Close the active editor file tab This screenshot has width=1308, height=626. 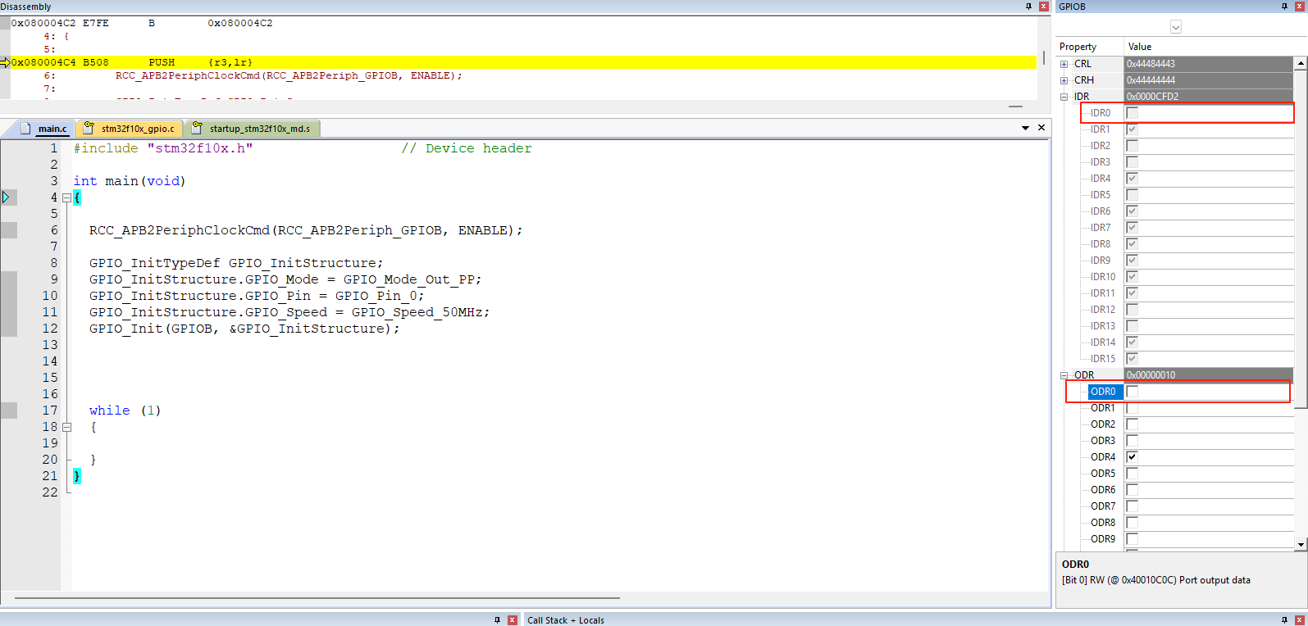pos(1041,128)
